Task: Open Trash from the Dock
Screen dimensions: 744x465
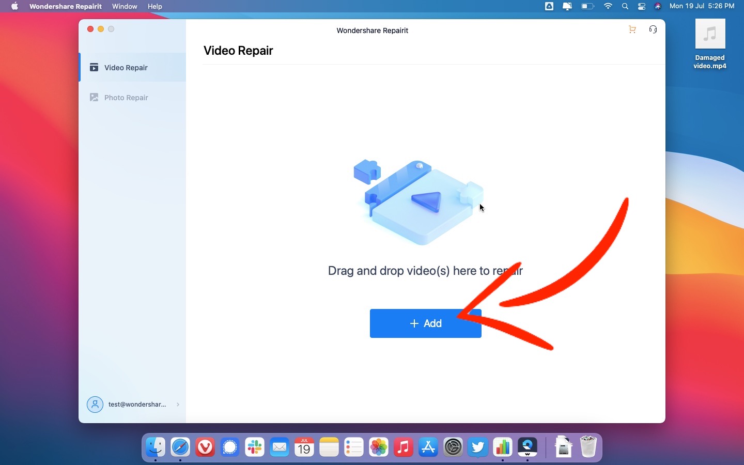Action: click(588, 447)
